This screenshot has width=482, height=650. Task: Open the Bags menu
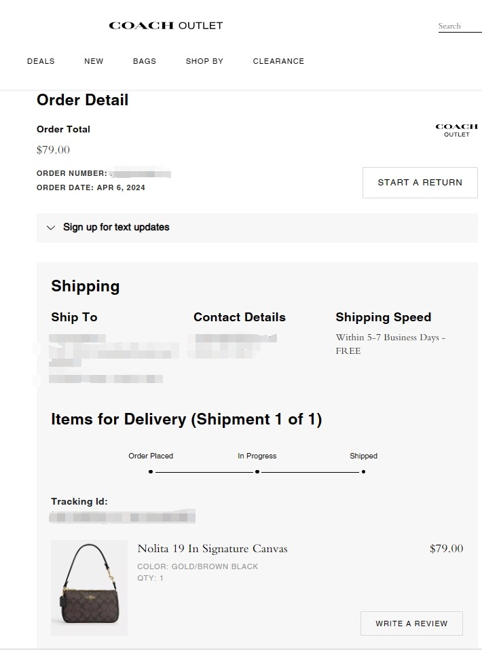(x=145, y=61)
